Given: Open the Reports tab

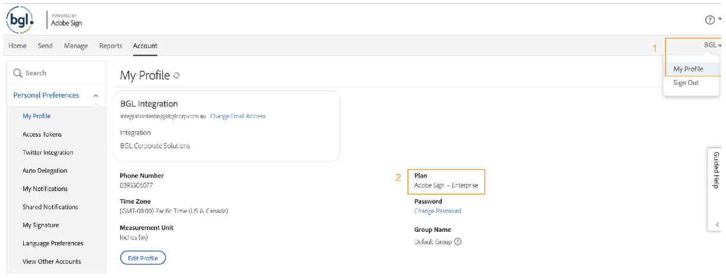Looking at the screenshot, I should tap(111, 46).
